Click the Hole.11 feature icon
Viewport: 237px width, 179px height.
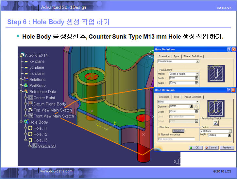[x=30, y=128]
